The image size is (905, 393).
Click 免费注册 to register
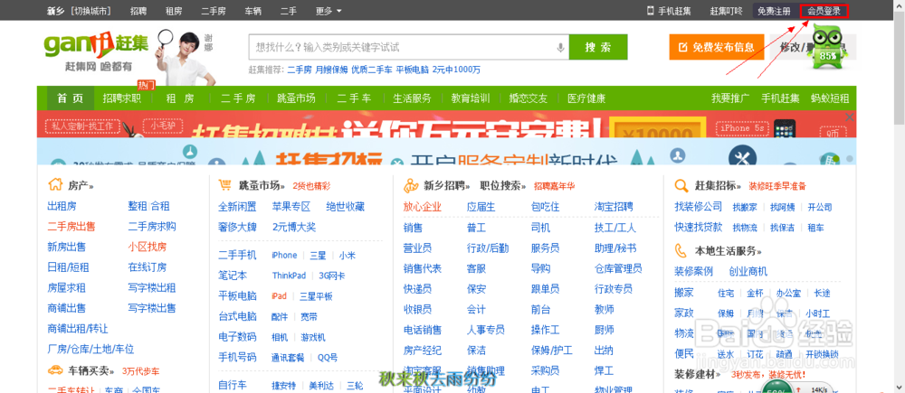pos(774,10)
